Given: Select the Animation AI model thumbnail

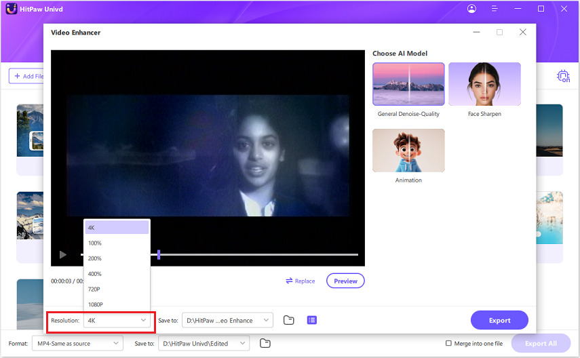Looking at the screenshot, I should coord(408,151).
